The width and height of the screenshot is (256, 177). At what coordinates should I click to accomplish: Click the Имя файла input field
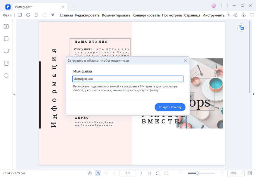click(x=128, y=79)
